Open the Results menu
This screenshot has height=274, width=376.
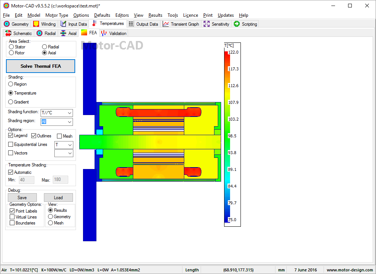(x=155, y=15)
